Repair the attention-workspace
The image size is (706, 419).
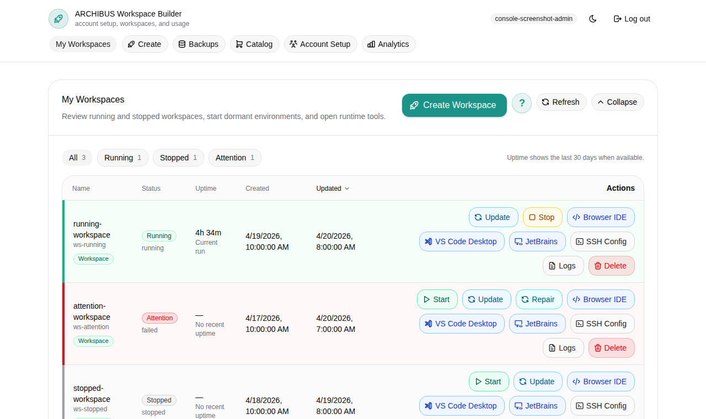[x=538, y=299]
